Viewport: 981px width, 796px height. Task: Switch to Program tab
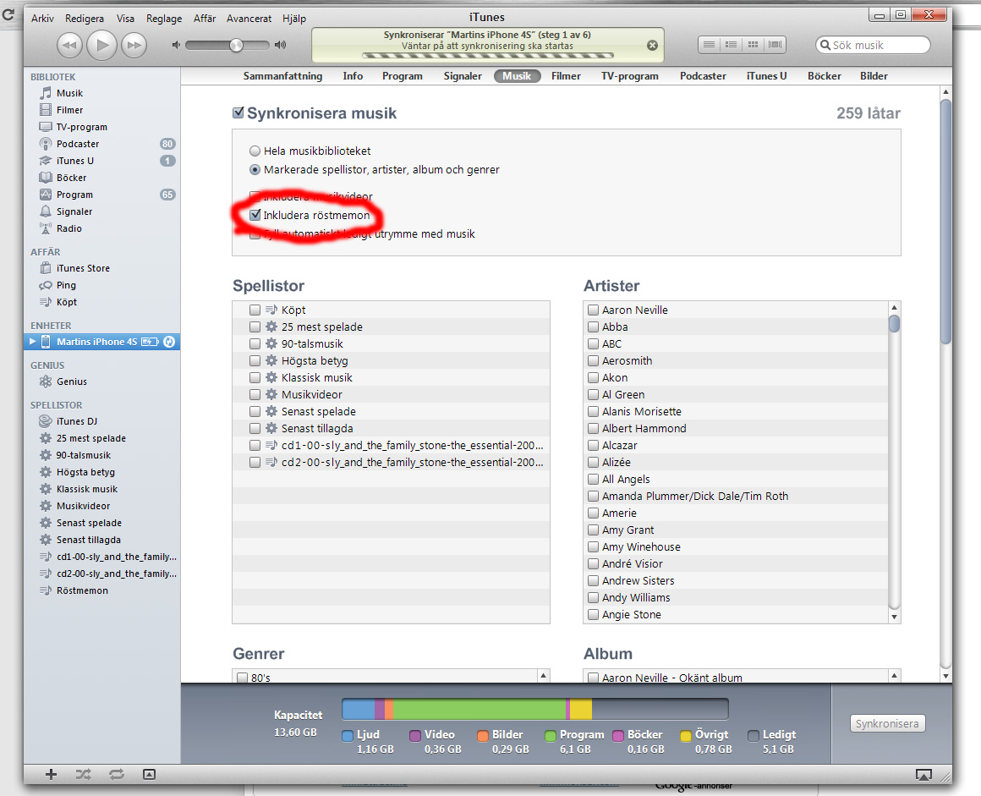tap(403, 76)
